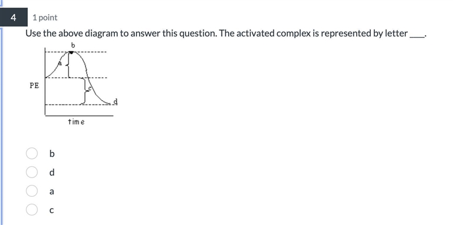Click the question number 4 badge
Screen dimensions: 453x225
pos(14,18)
